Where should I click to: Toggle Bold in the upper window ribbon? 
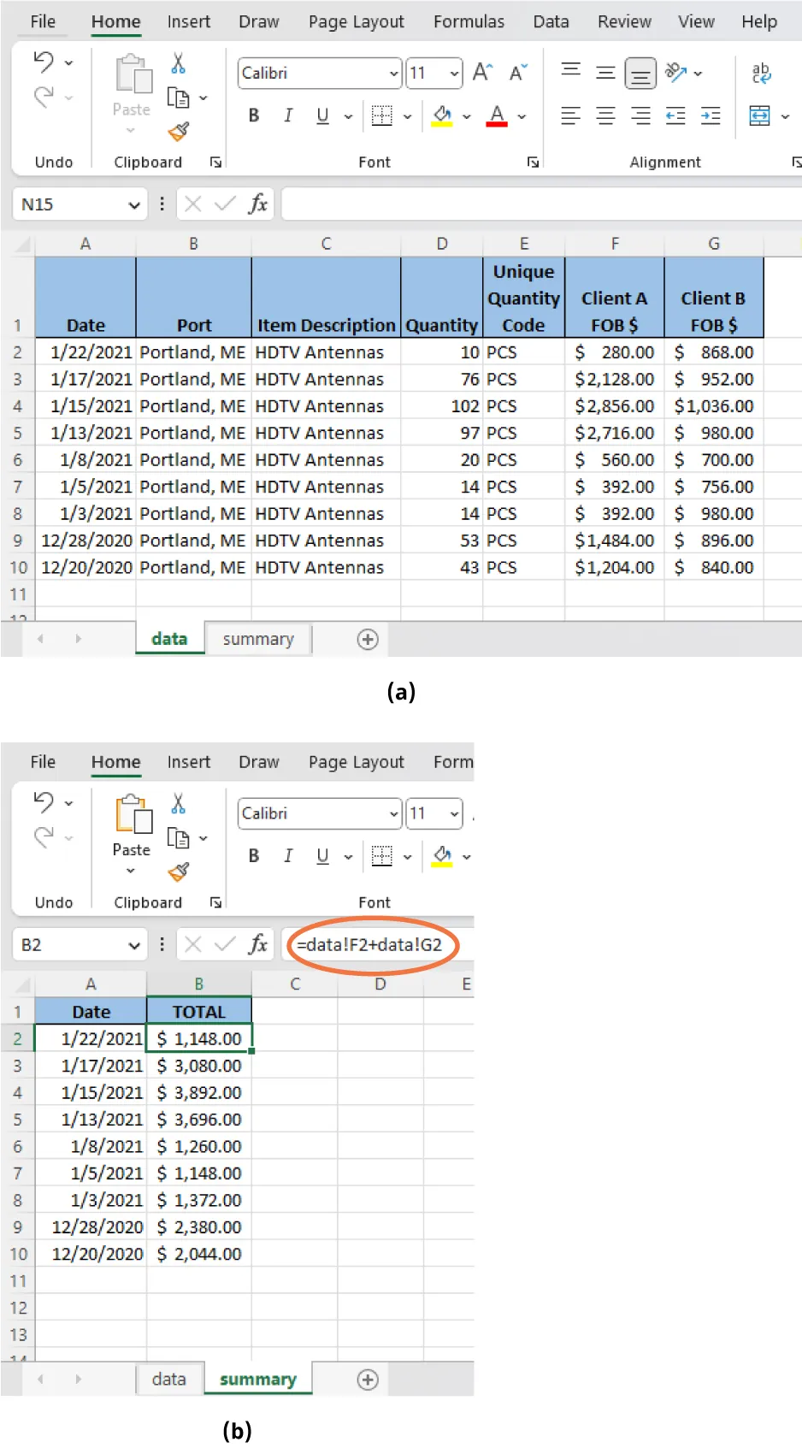point(254,115)
